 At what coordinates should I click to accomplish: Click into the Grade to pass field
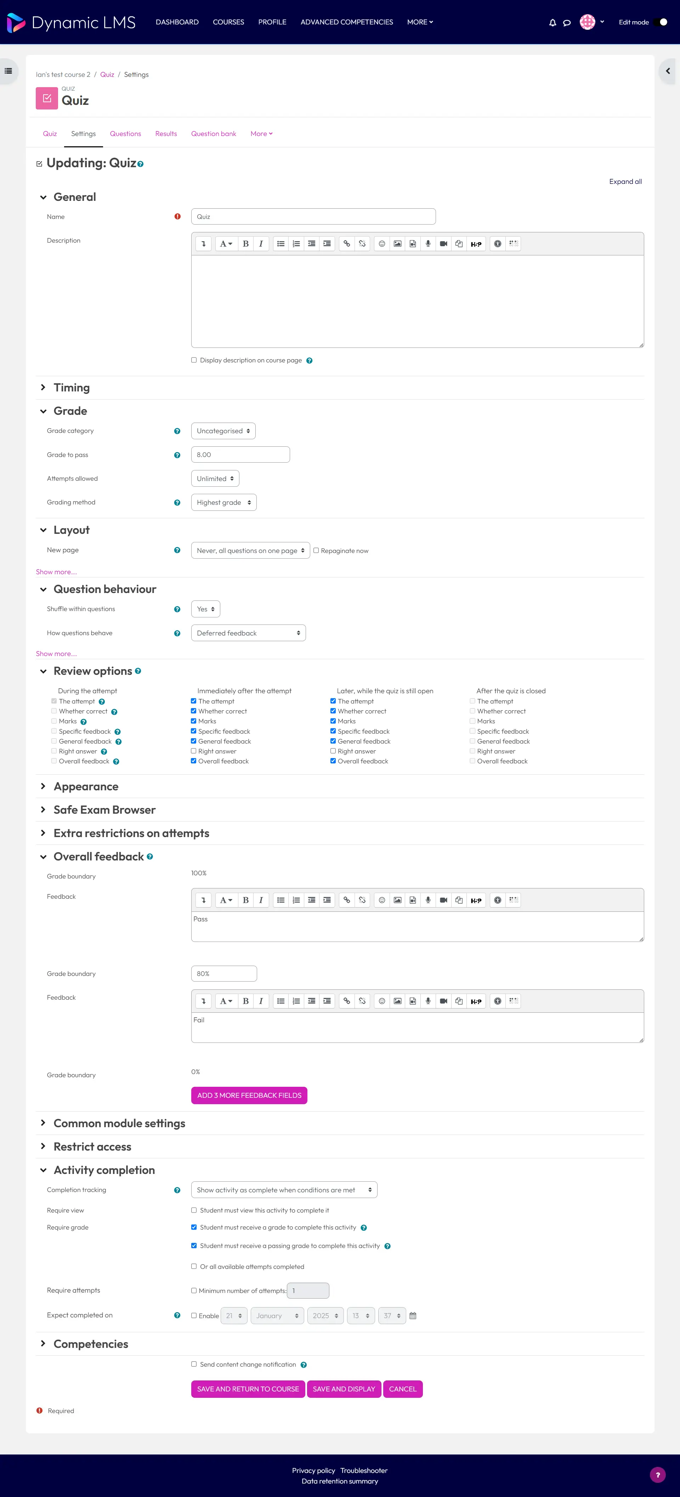240,454
